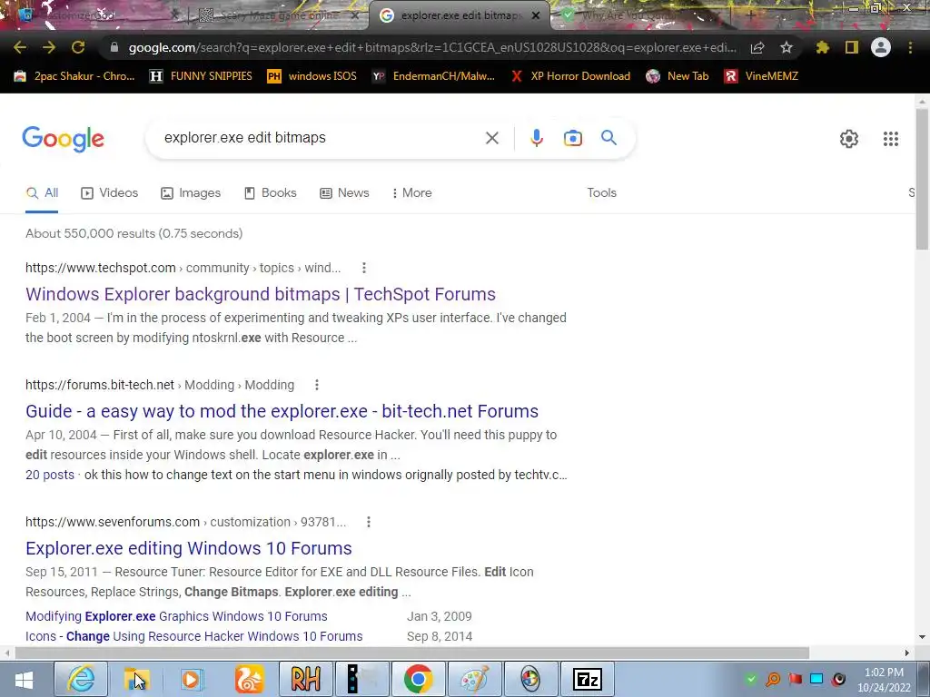The height and width of the screenshot is (697, 930).
Task: Expand the More search filters menu
Action: click(411, 193)
